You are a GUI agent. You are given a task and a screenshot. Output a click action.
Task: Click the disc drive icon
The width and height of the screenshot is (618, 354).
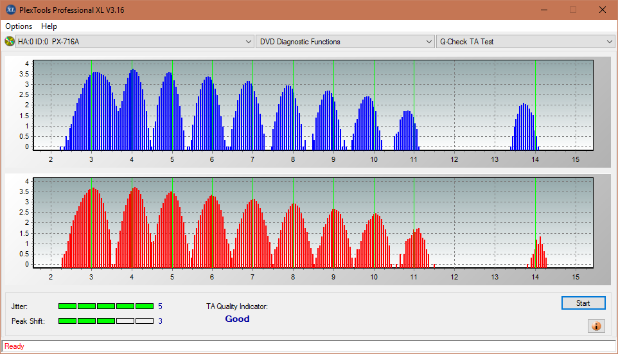[9, 41]
